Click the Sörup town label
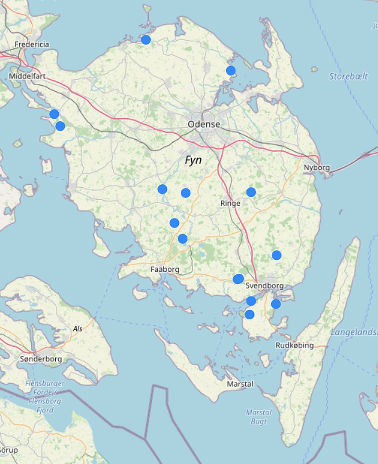This screenshot has height=464, width=378. [x=9, y=450]
